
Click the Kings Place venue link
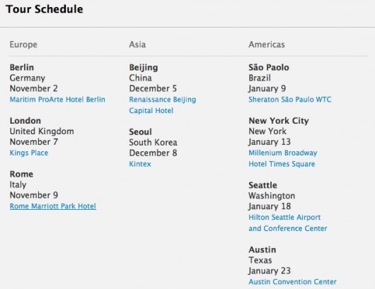click(29, 153)
